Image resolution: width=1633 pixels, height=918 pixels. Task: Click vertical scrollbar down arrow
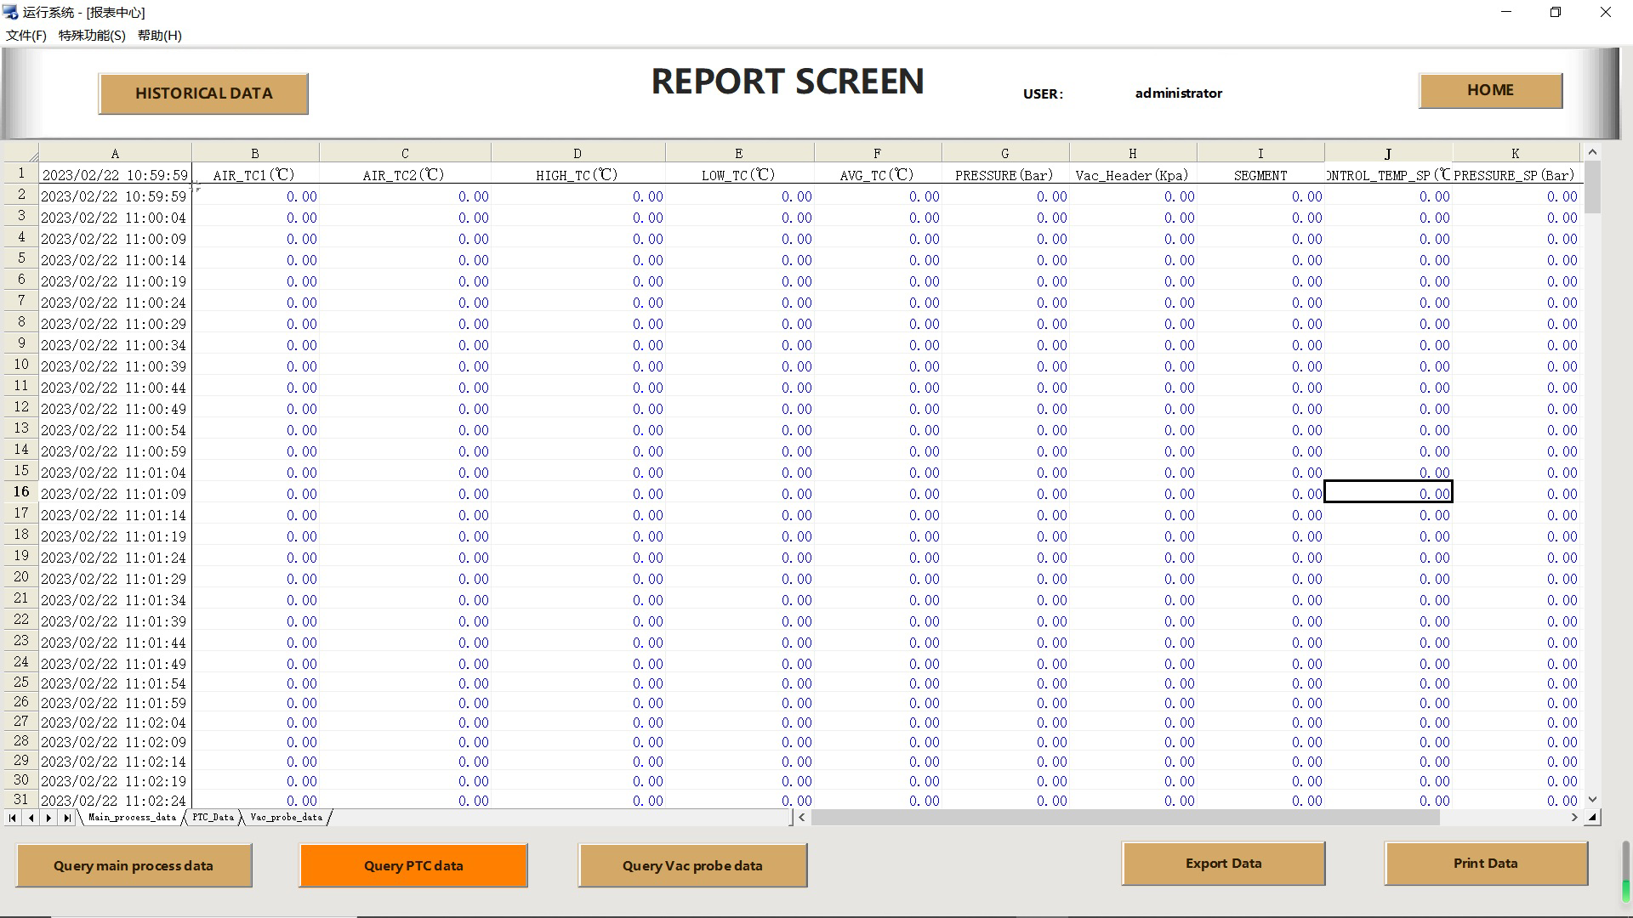pos(1592,800)
